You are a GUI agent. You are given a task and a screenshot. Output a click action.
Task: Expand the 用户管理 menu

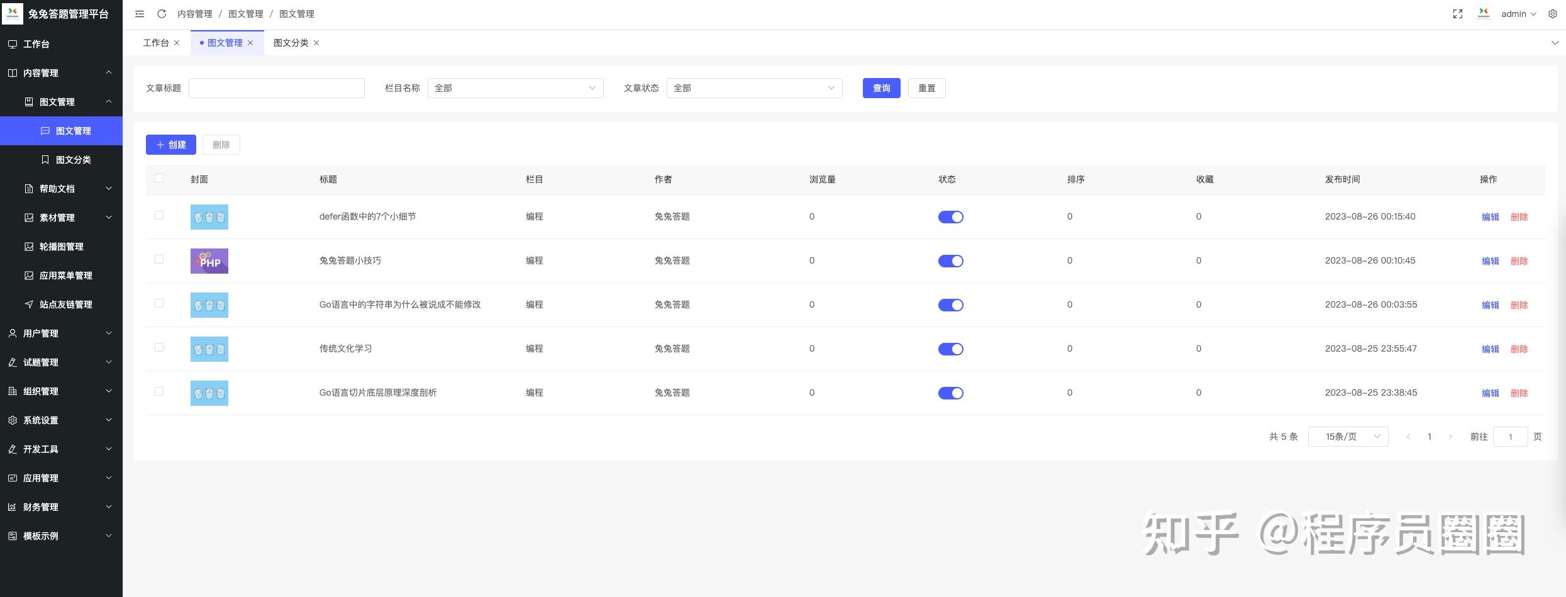61,333
